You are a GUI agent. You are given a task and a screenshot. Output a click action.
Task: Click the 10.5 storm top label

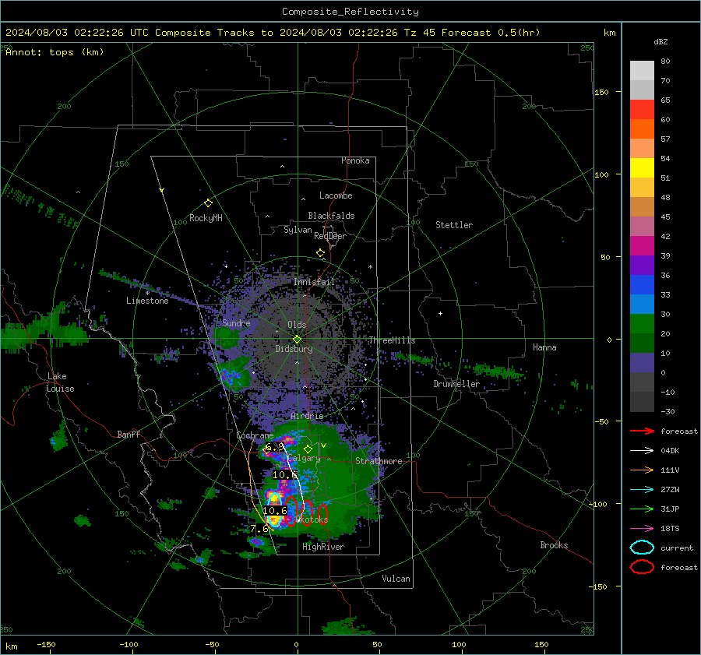tap(285, 475)
